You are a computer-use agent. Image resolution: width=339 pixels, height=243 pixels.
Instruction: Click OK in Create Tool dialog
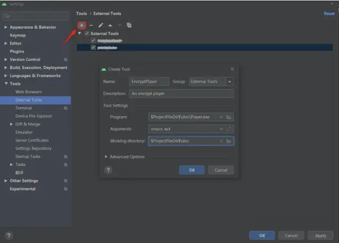pyautogui.click(x=192, y=170)
